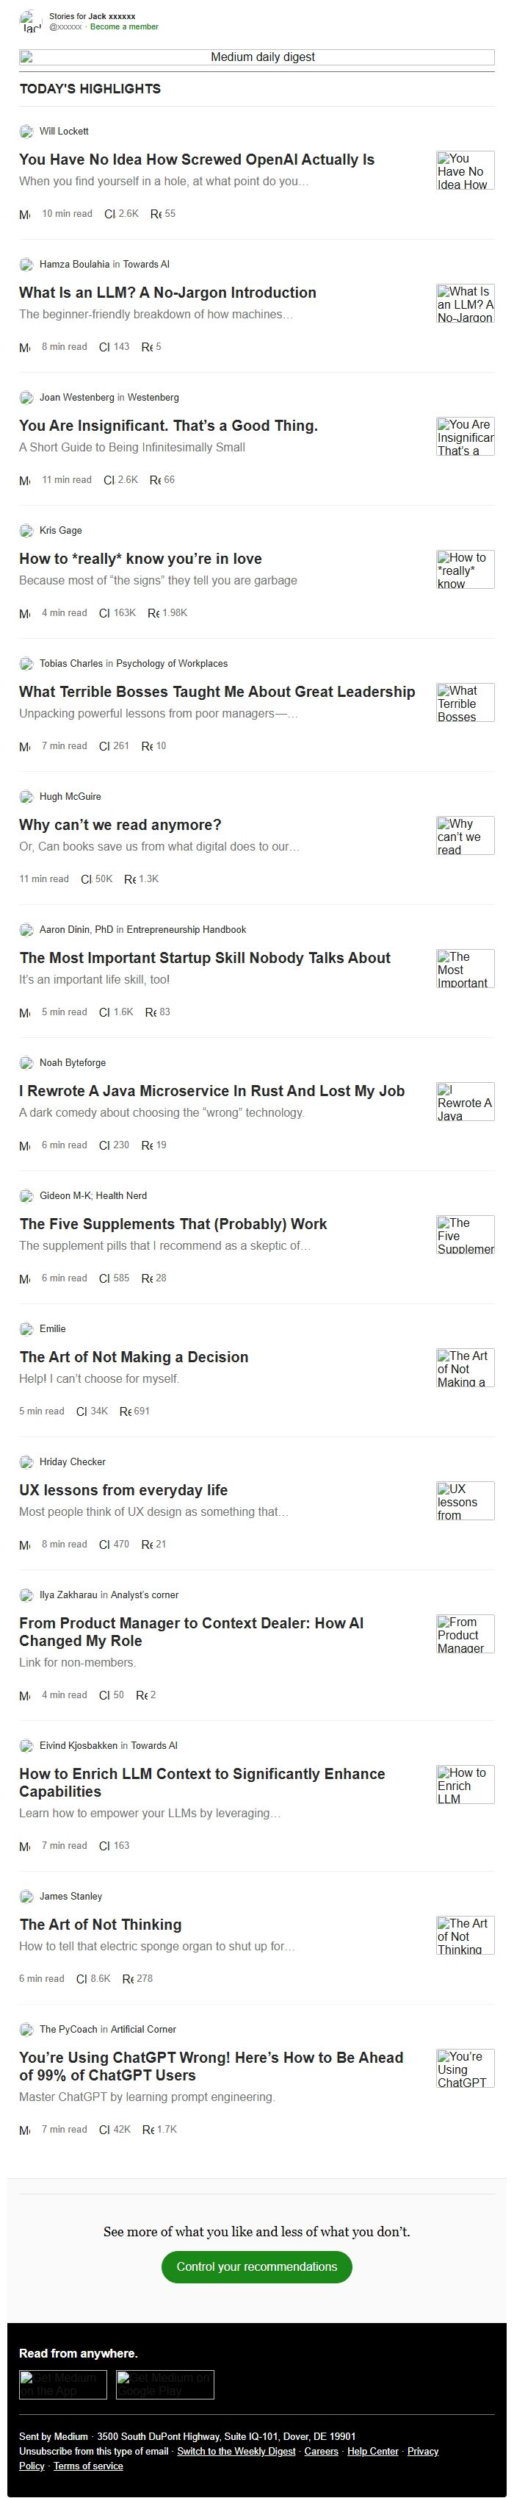514x2498 pixels.
Task: Click the Become a member link
Action: [124, 27]
